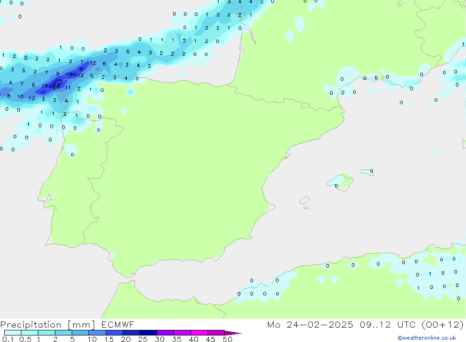The width and height of the screenshot is (466, 342).
Task: Click the "8" precipitation value on the map
Action: click(9, 96)
